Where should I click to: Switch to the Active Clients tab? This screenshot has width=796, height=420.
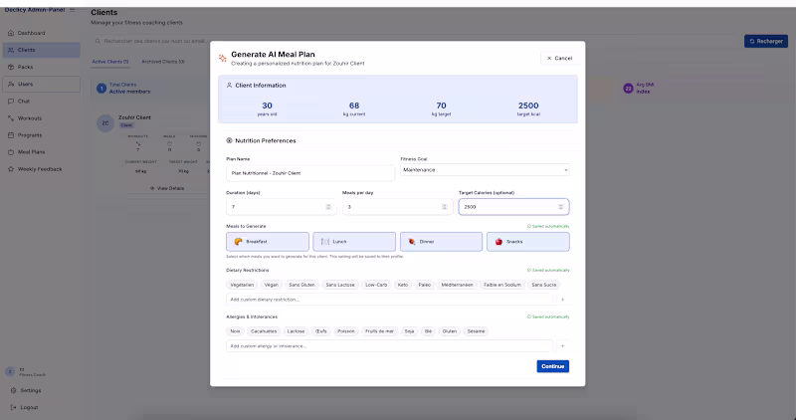[x=110, y=62]
